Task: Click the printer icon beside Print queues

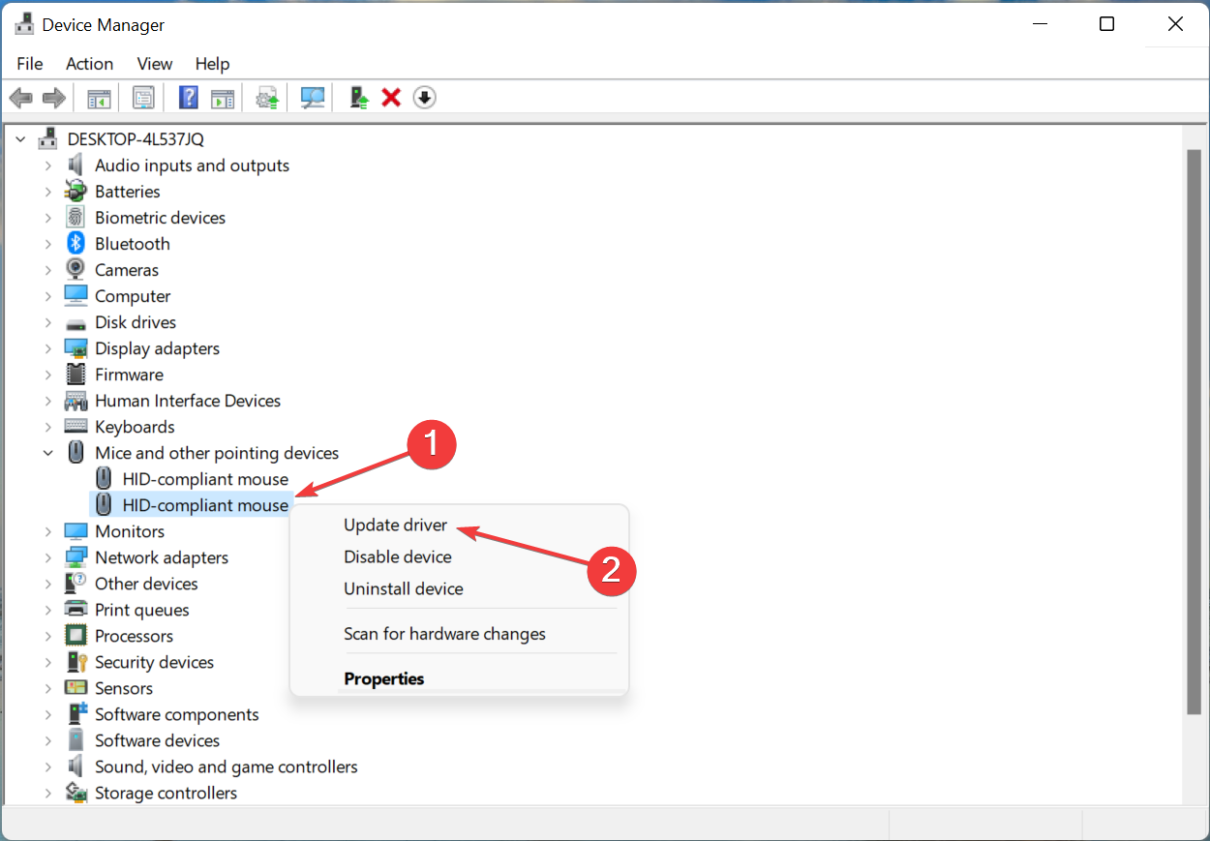Action: (x=76, y=610)
